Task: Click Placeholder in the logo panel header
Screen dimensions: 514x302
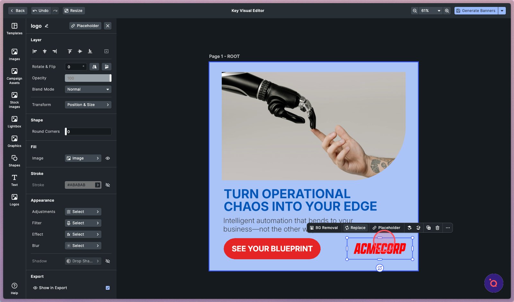Action: 85,26
